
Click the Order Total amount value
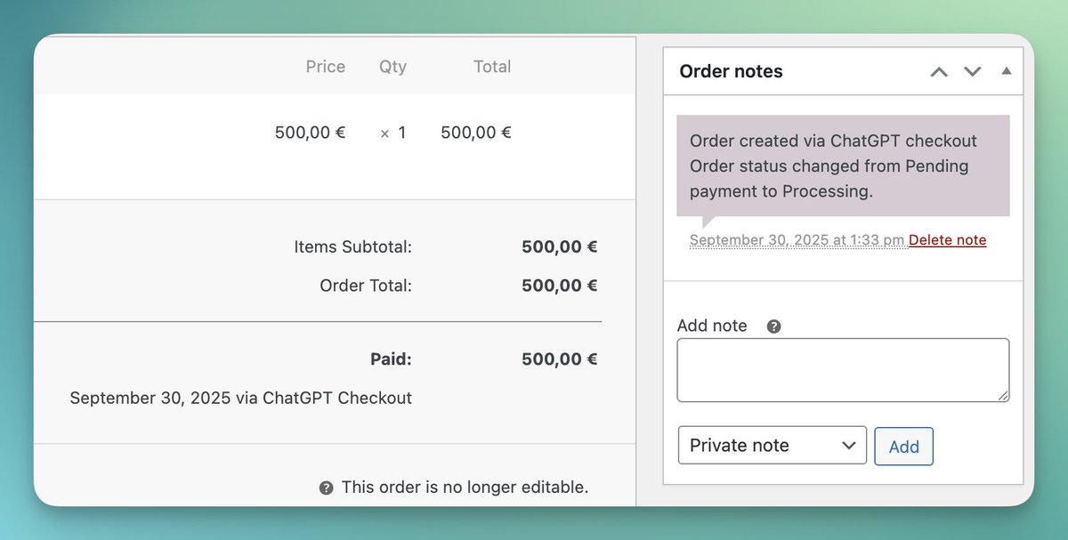coord(559,286)
